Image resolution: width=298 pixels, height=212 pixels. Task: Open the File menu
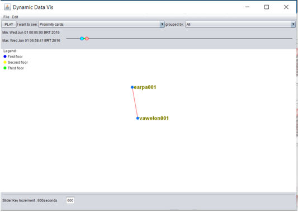tap(6, 17)
